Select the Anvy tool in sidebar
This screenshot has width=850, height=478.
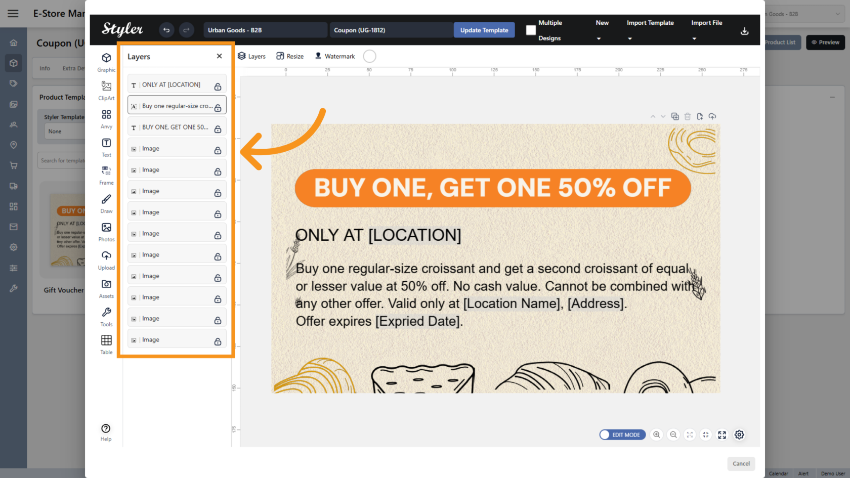pyautogui.click(x=106, y=118)
